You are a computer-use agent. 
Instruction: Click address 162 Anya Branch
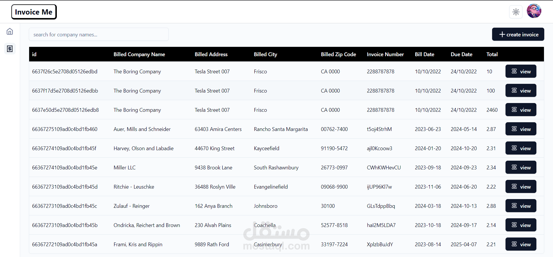coord(214,206)
